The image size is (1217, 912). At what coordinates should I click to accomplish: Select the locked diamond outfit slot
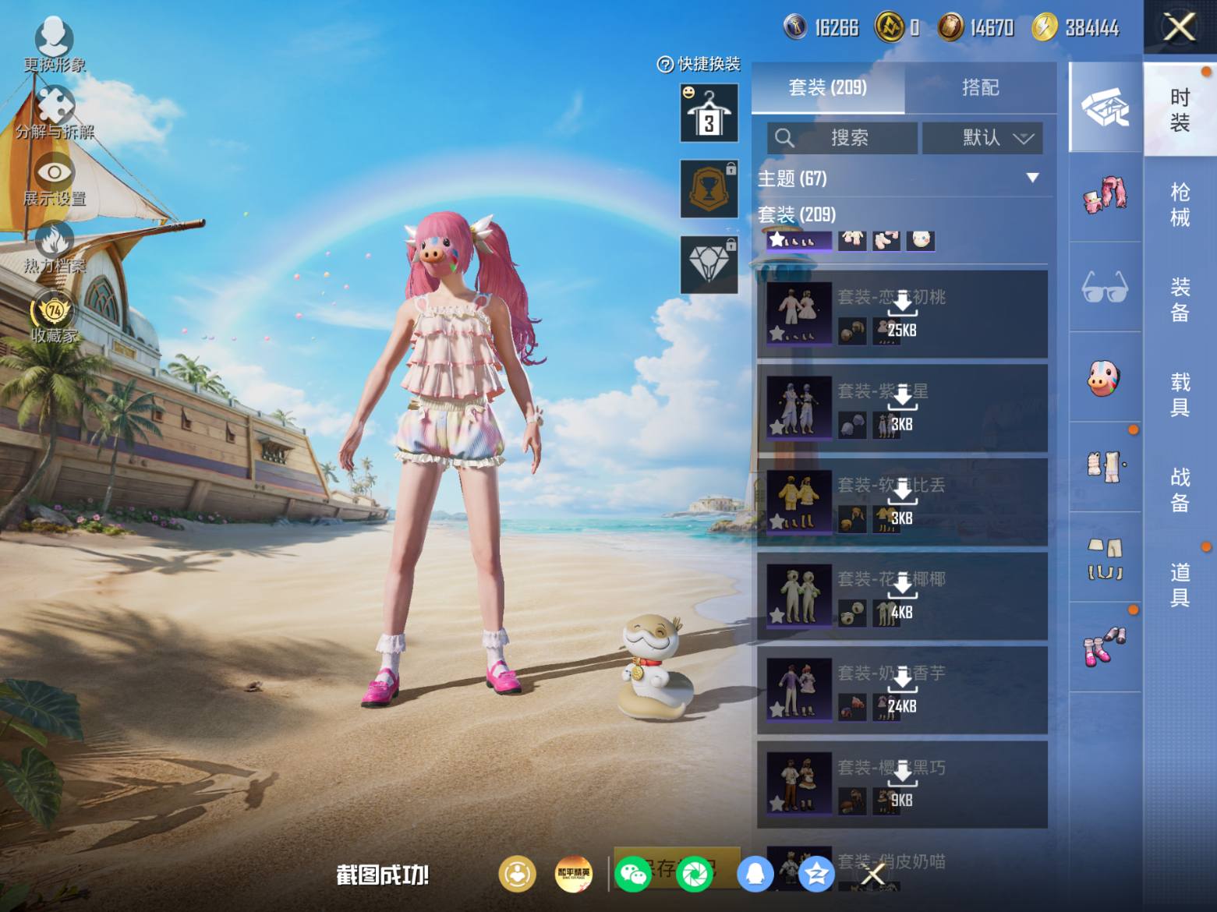tap(709, 264)
